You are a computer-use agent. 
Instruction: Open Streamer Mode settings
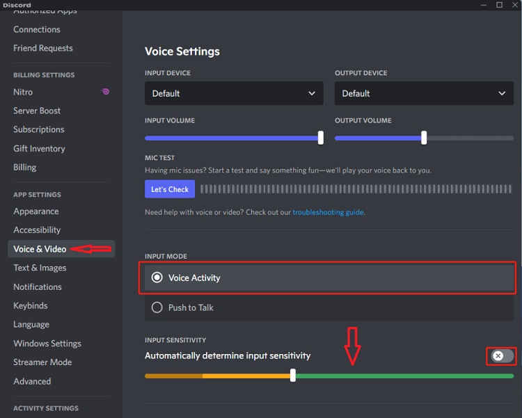42,362
